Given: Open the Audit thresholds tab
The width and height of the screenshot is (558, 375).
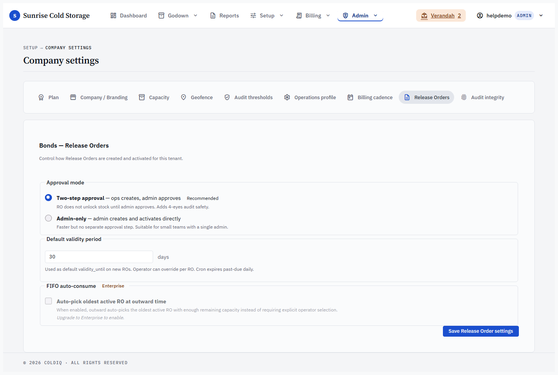Looking at the screenshot, I should tap(248, 97).
